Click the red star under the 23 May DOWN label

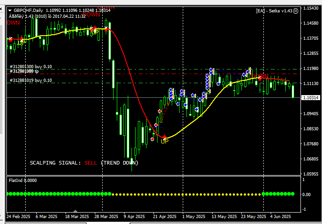point(260,79)
